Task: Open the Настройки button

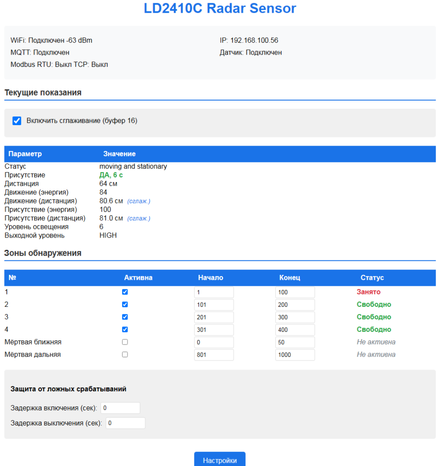Action: (219, 460)
